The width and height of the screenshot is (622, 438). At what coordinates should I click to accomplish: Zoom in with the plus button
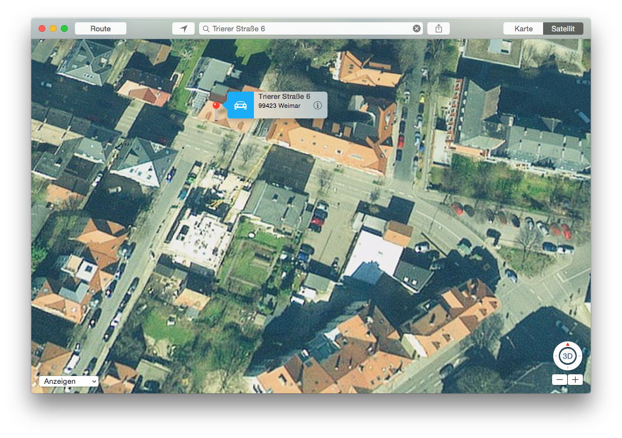click(575, 380)
